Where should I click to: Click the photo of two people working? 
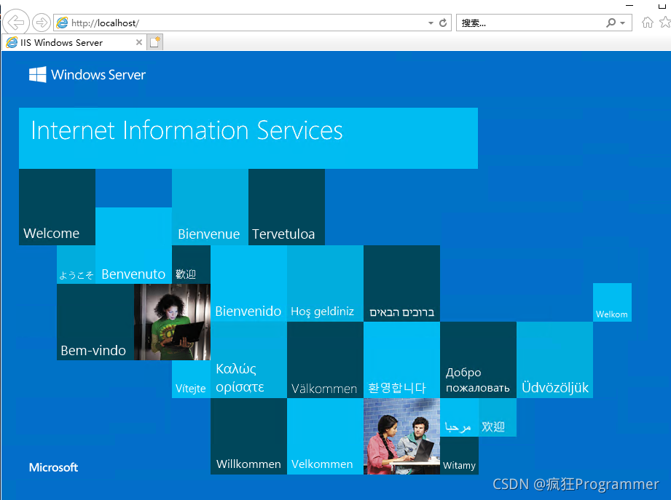point(401,437)
